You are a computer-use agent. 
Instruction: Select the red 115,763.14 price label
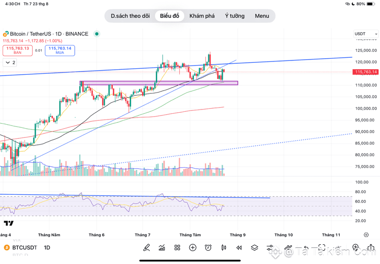(x=365, y=72)
